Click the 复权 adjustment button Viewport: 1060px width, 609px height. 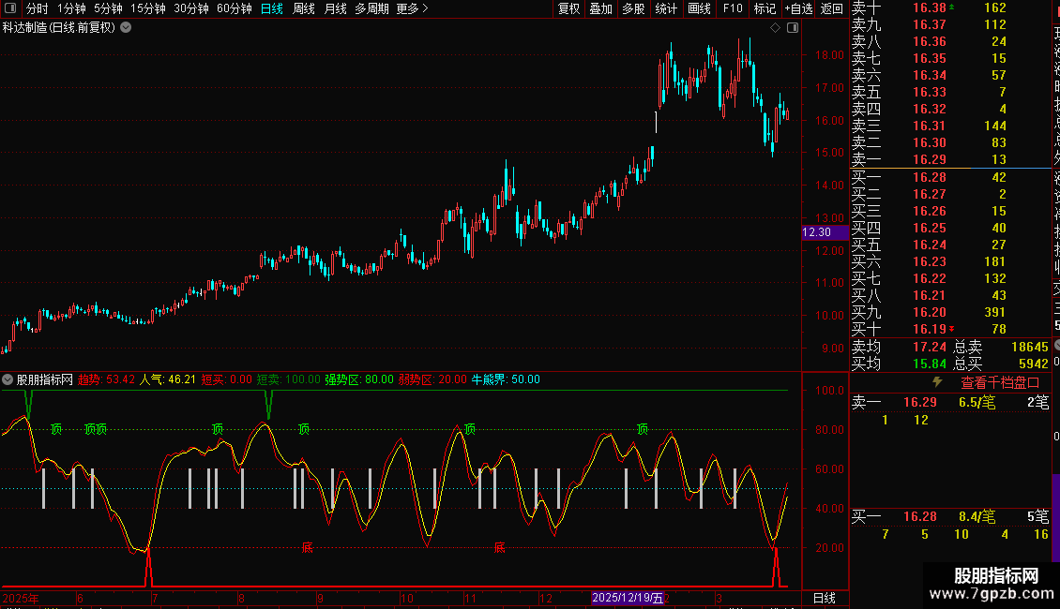[569, 8]
